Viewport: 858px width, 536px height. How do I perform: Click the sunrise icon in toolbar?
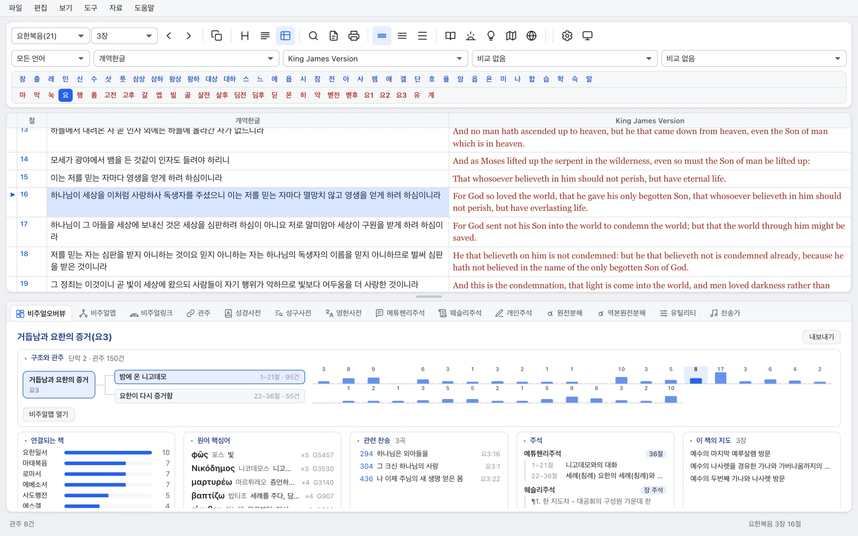coord(470,36)
